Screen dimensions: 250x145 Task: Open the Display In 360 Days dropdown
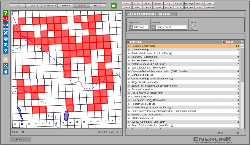click(131, 27)
